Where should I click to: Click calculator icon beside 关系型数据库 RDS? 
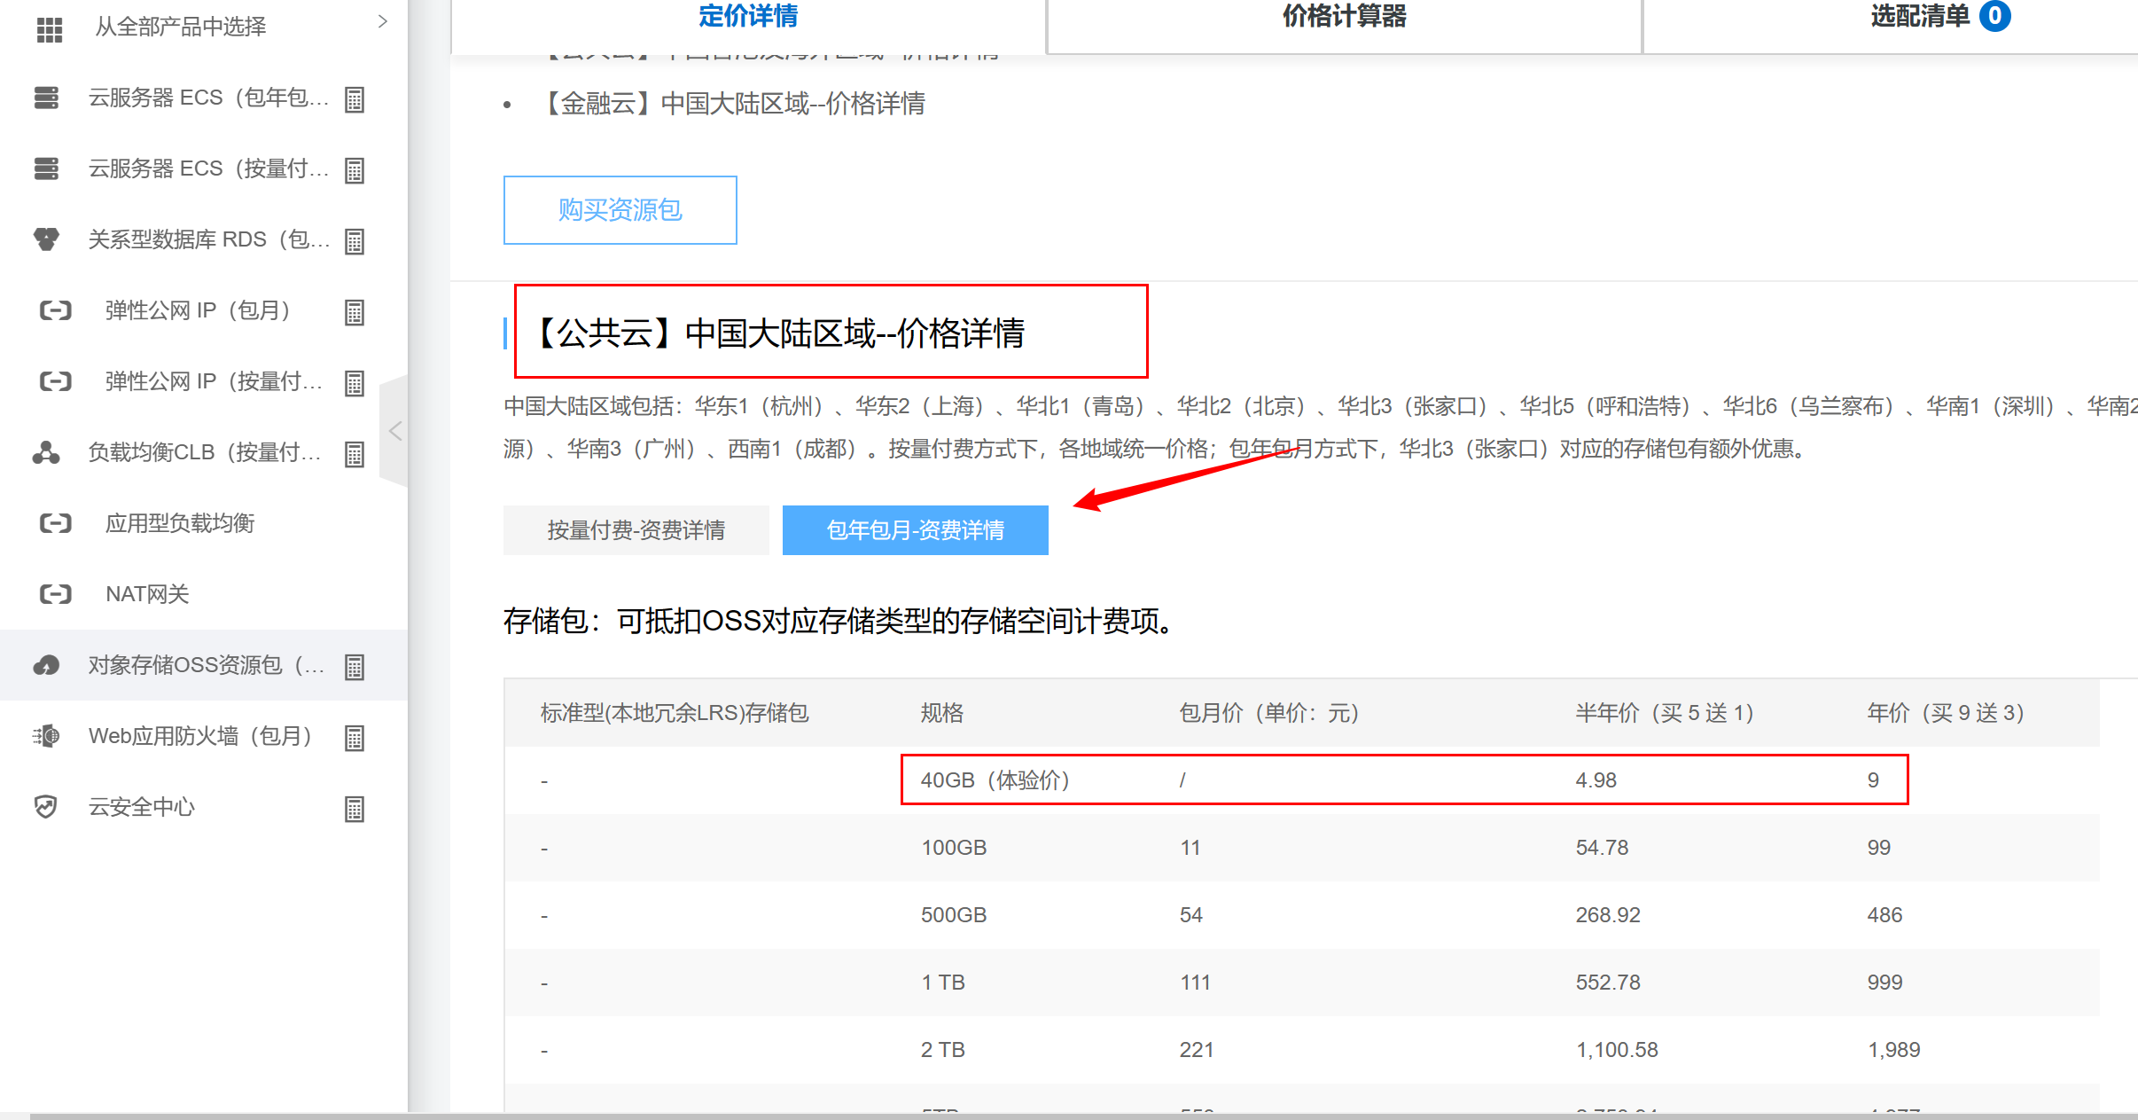[355, 241]
